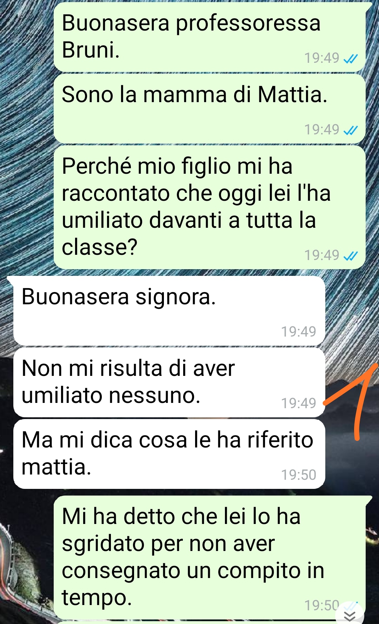Tap the word 'tempo.' in last sent message
This screenshot has height=624, width=379.
pos(97,598)
